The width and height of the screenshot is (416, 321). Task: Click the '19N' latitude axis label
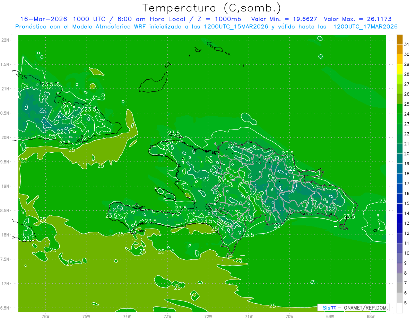(x=5, y=186)
